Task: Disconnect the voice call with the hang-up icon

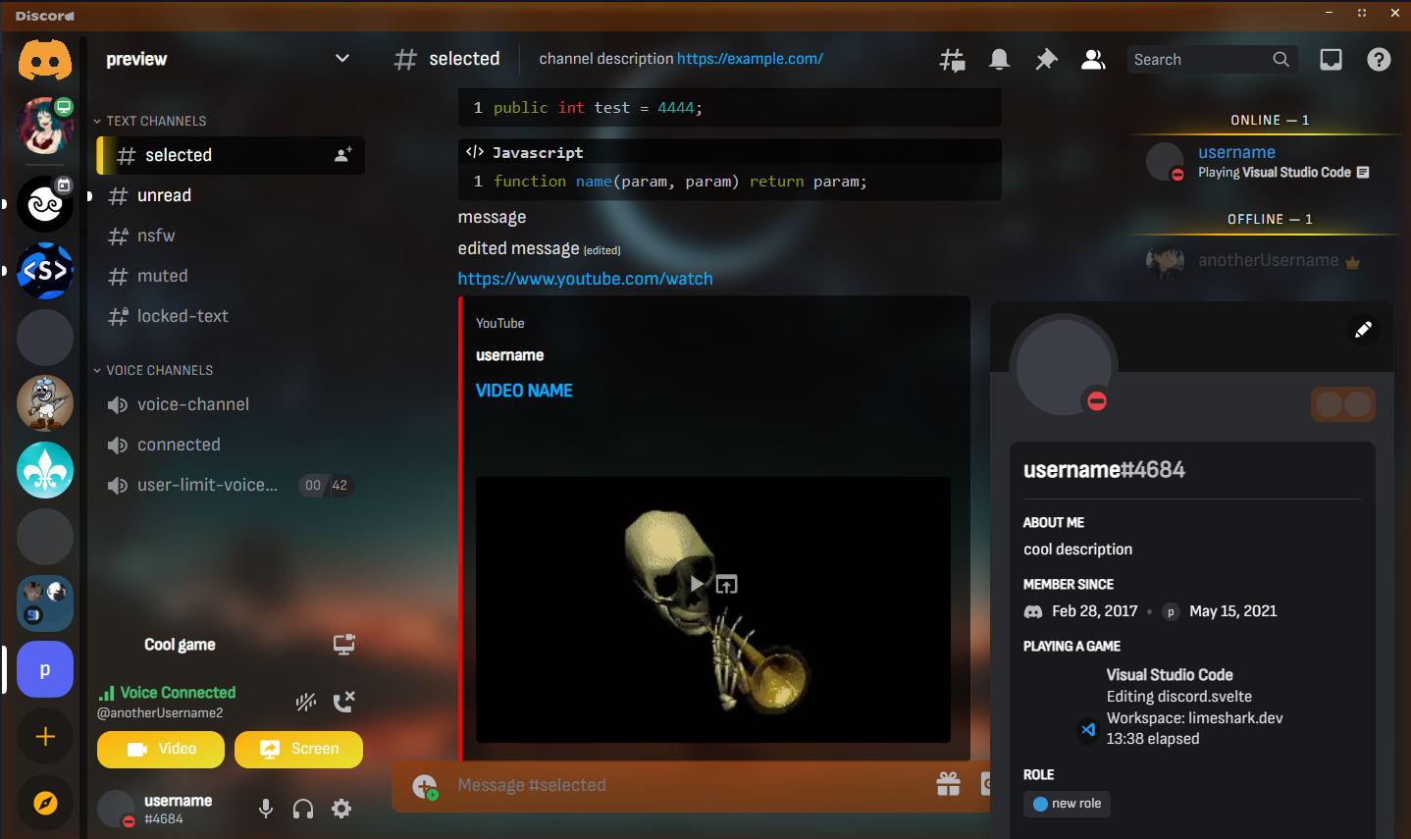Action: click(343, 702)
